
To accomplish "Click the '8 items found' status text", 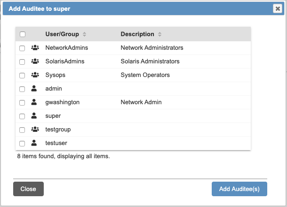I will click(64, 156).
